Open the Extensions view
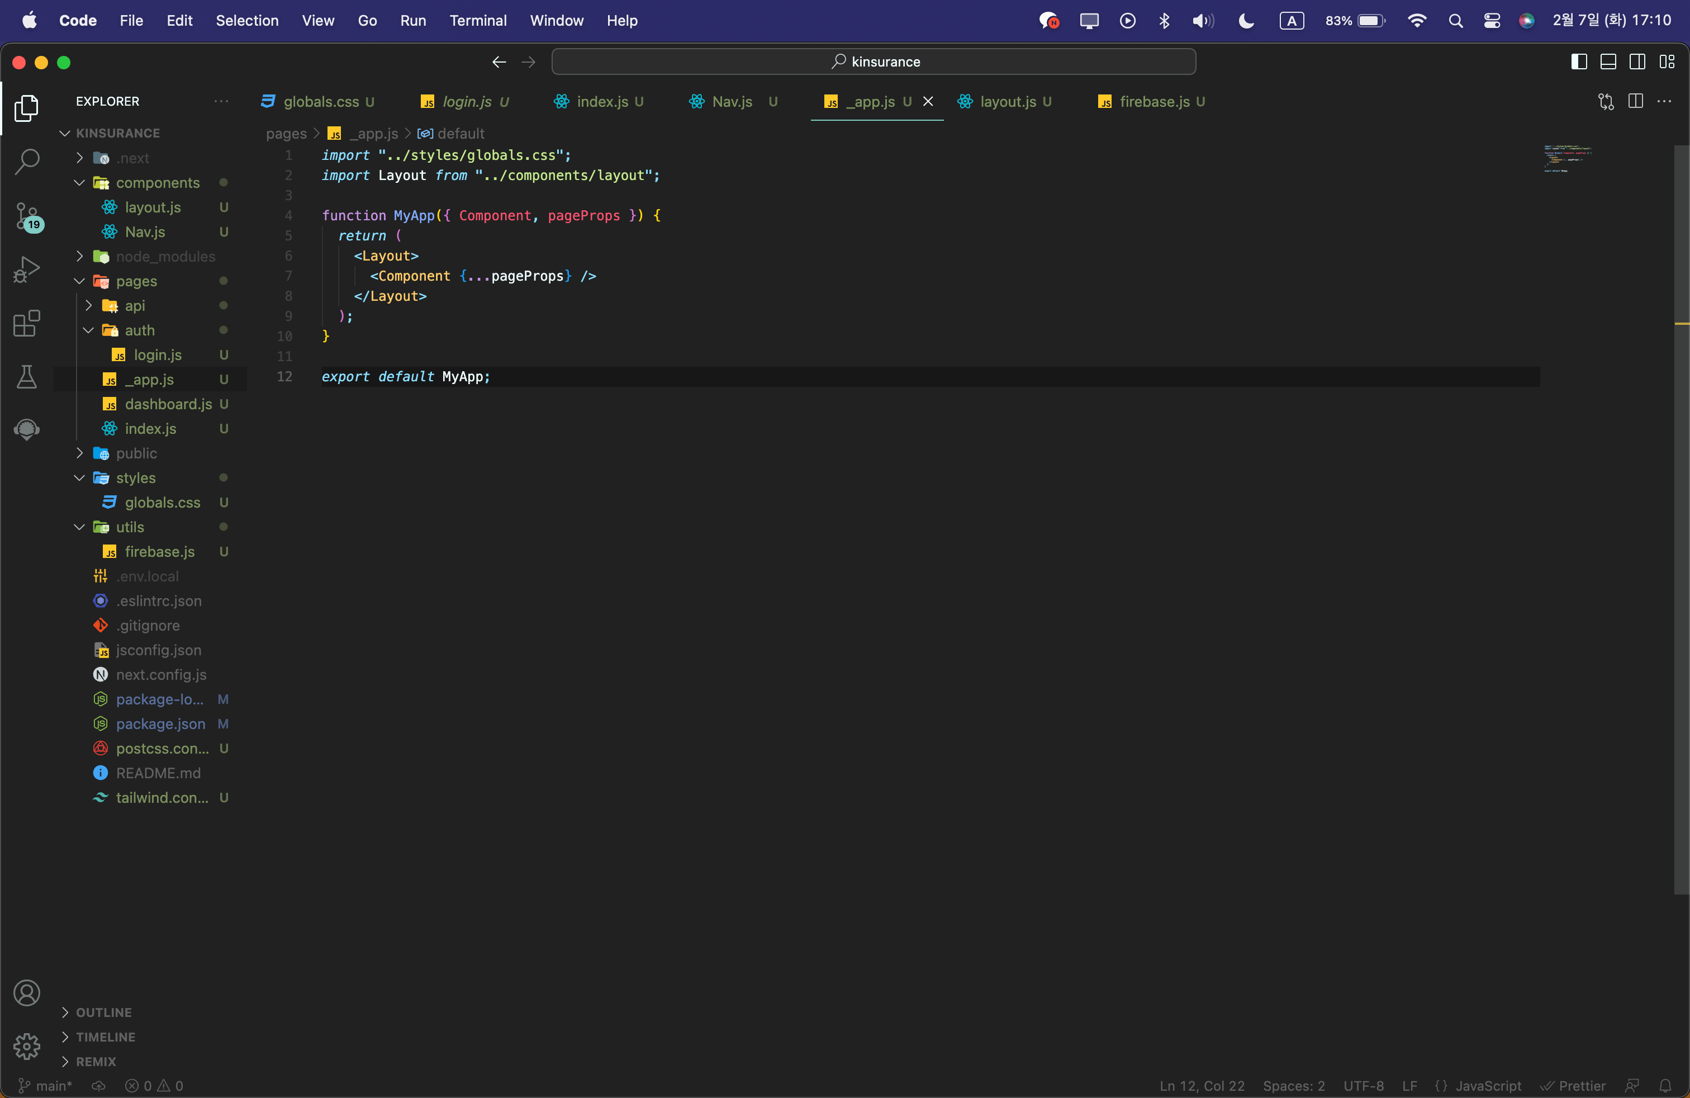 27,324
